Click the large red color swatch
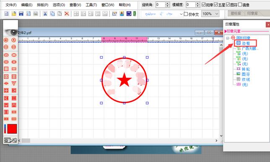 point(12,129)
